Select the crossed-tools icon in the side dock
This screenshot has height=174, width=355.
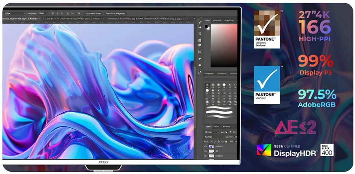point(200,52)
